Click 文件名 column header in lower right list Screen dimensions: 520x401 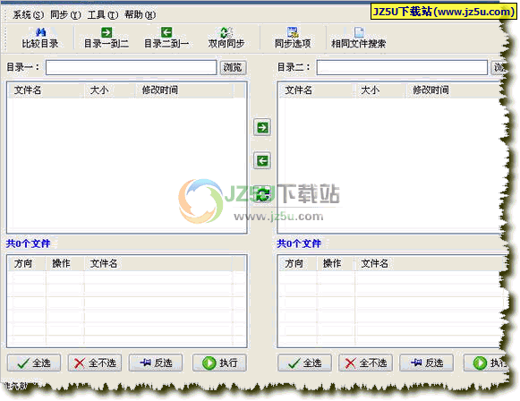click(430, 264)
